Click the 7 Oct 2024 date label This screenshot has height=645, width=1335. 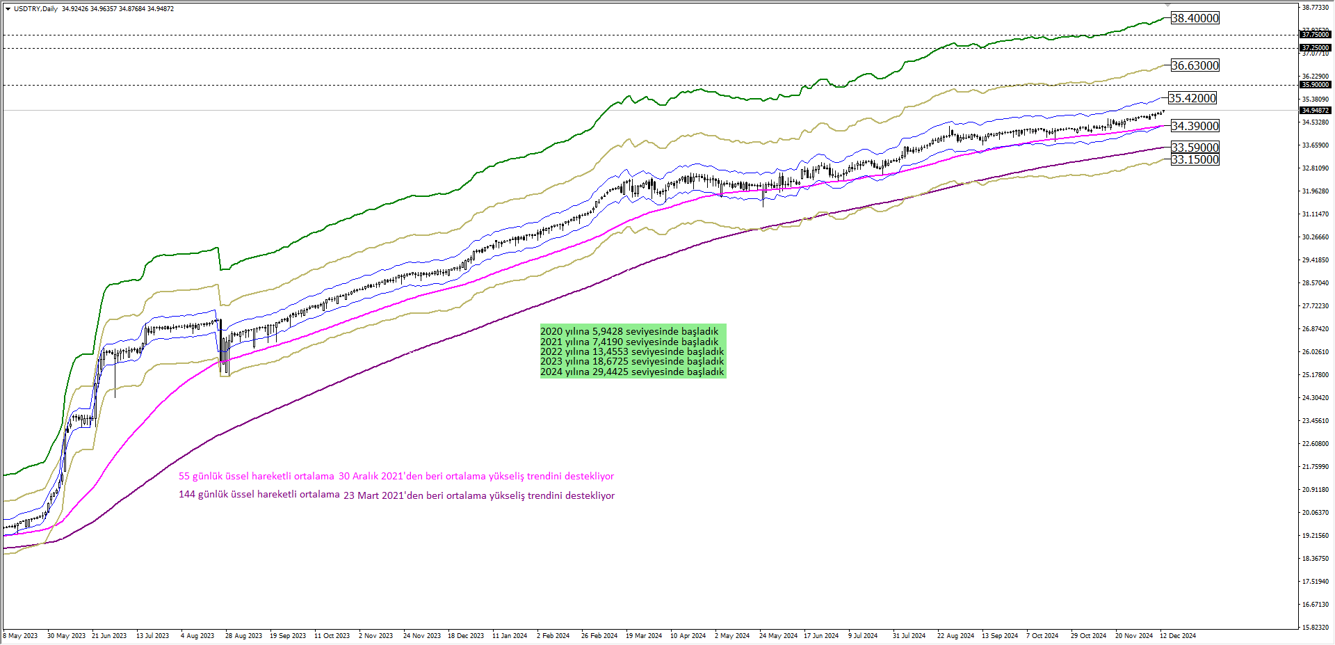click(x=1042, y=636)
